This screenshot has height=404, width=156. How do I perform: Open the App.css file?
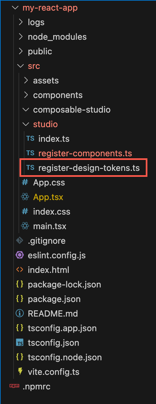[49, 183]
